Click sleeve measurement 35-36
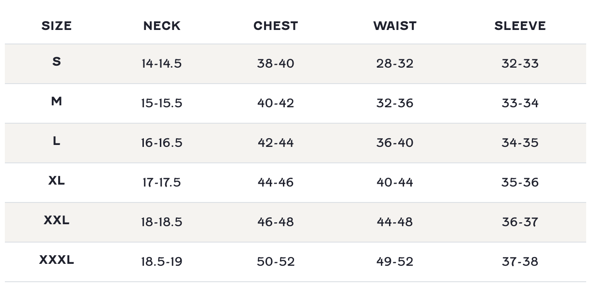Image resolution: width=592 pixels, height=288 pixels. [x=520, y=183]
